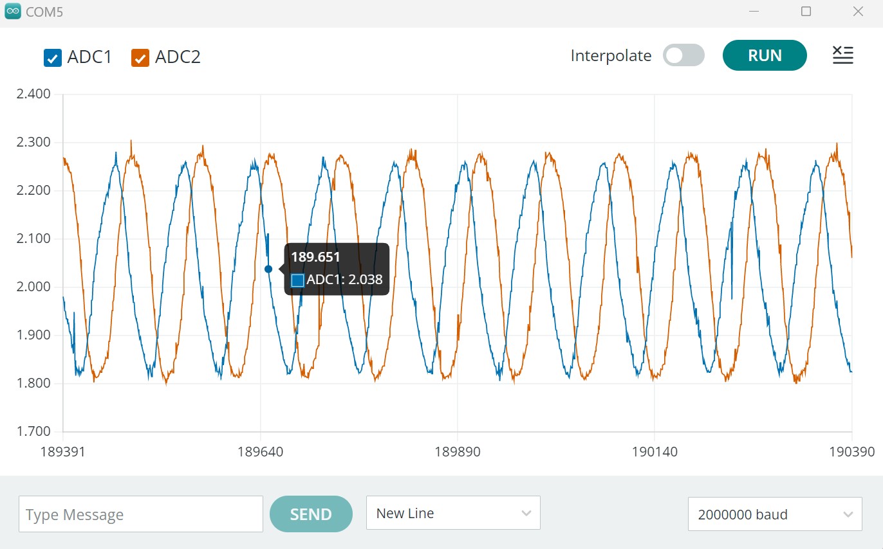Click the Arduino logo in title bar
Viewport: 883px width, 549px height.
[x=13, y=12]
